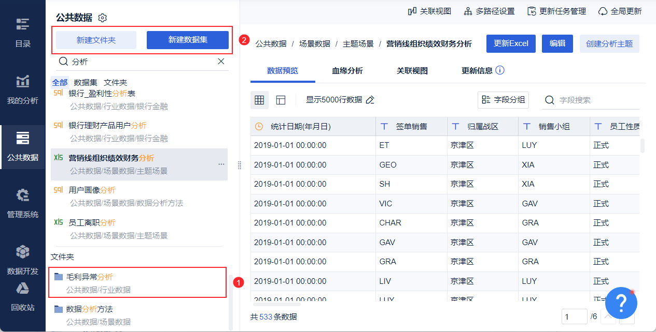Open more options for 营销线组织绩效财务分析

point(221,164)
